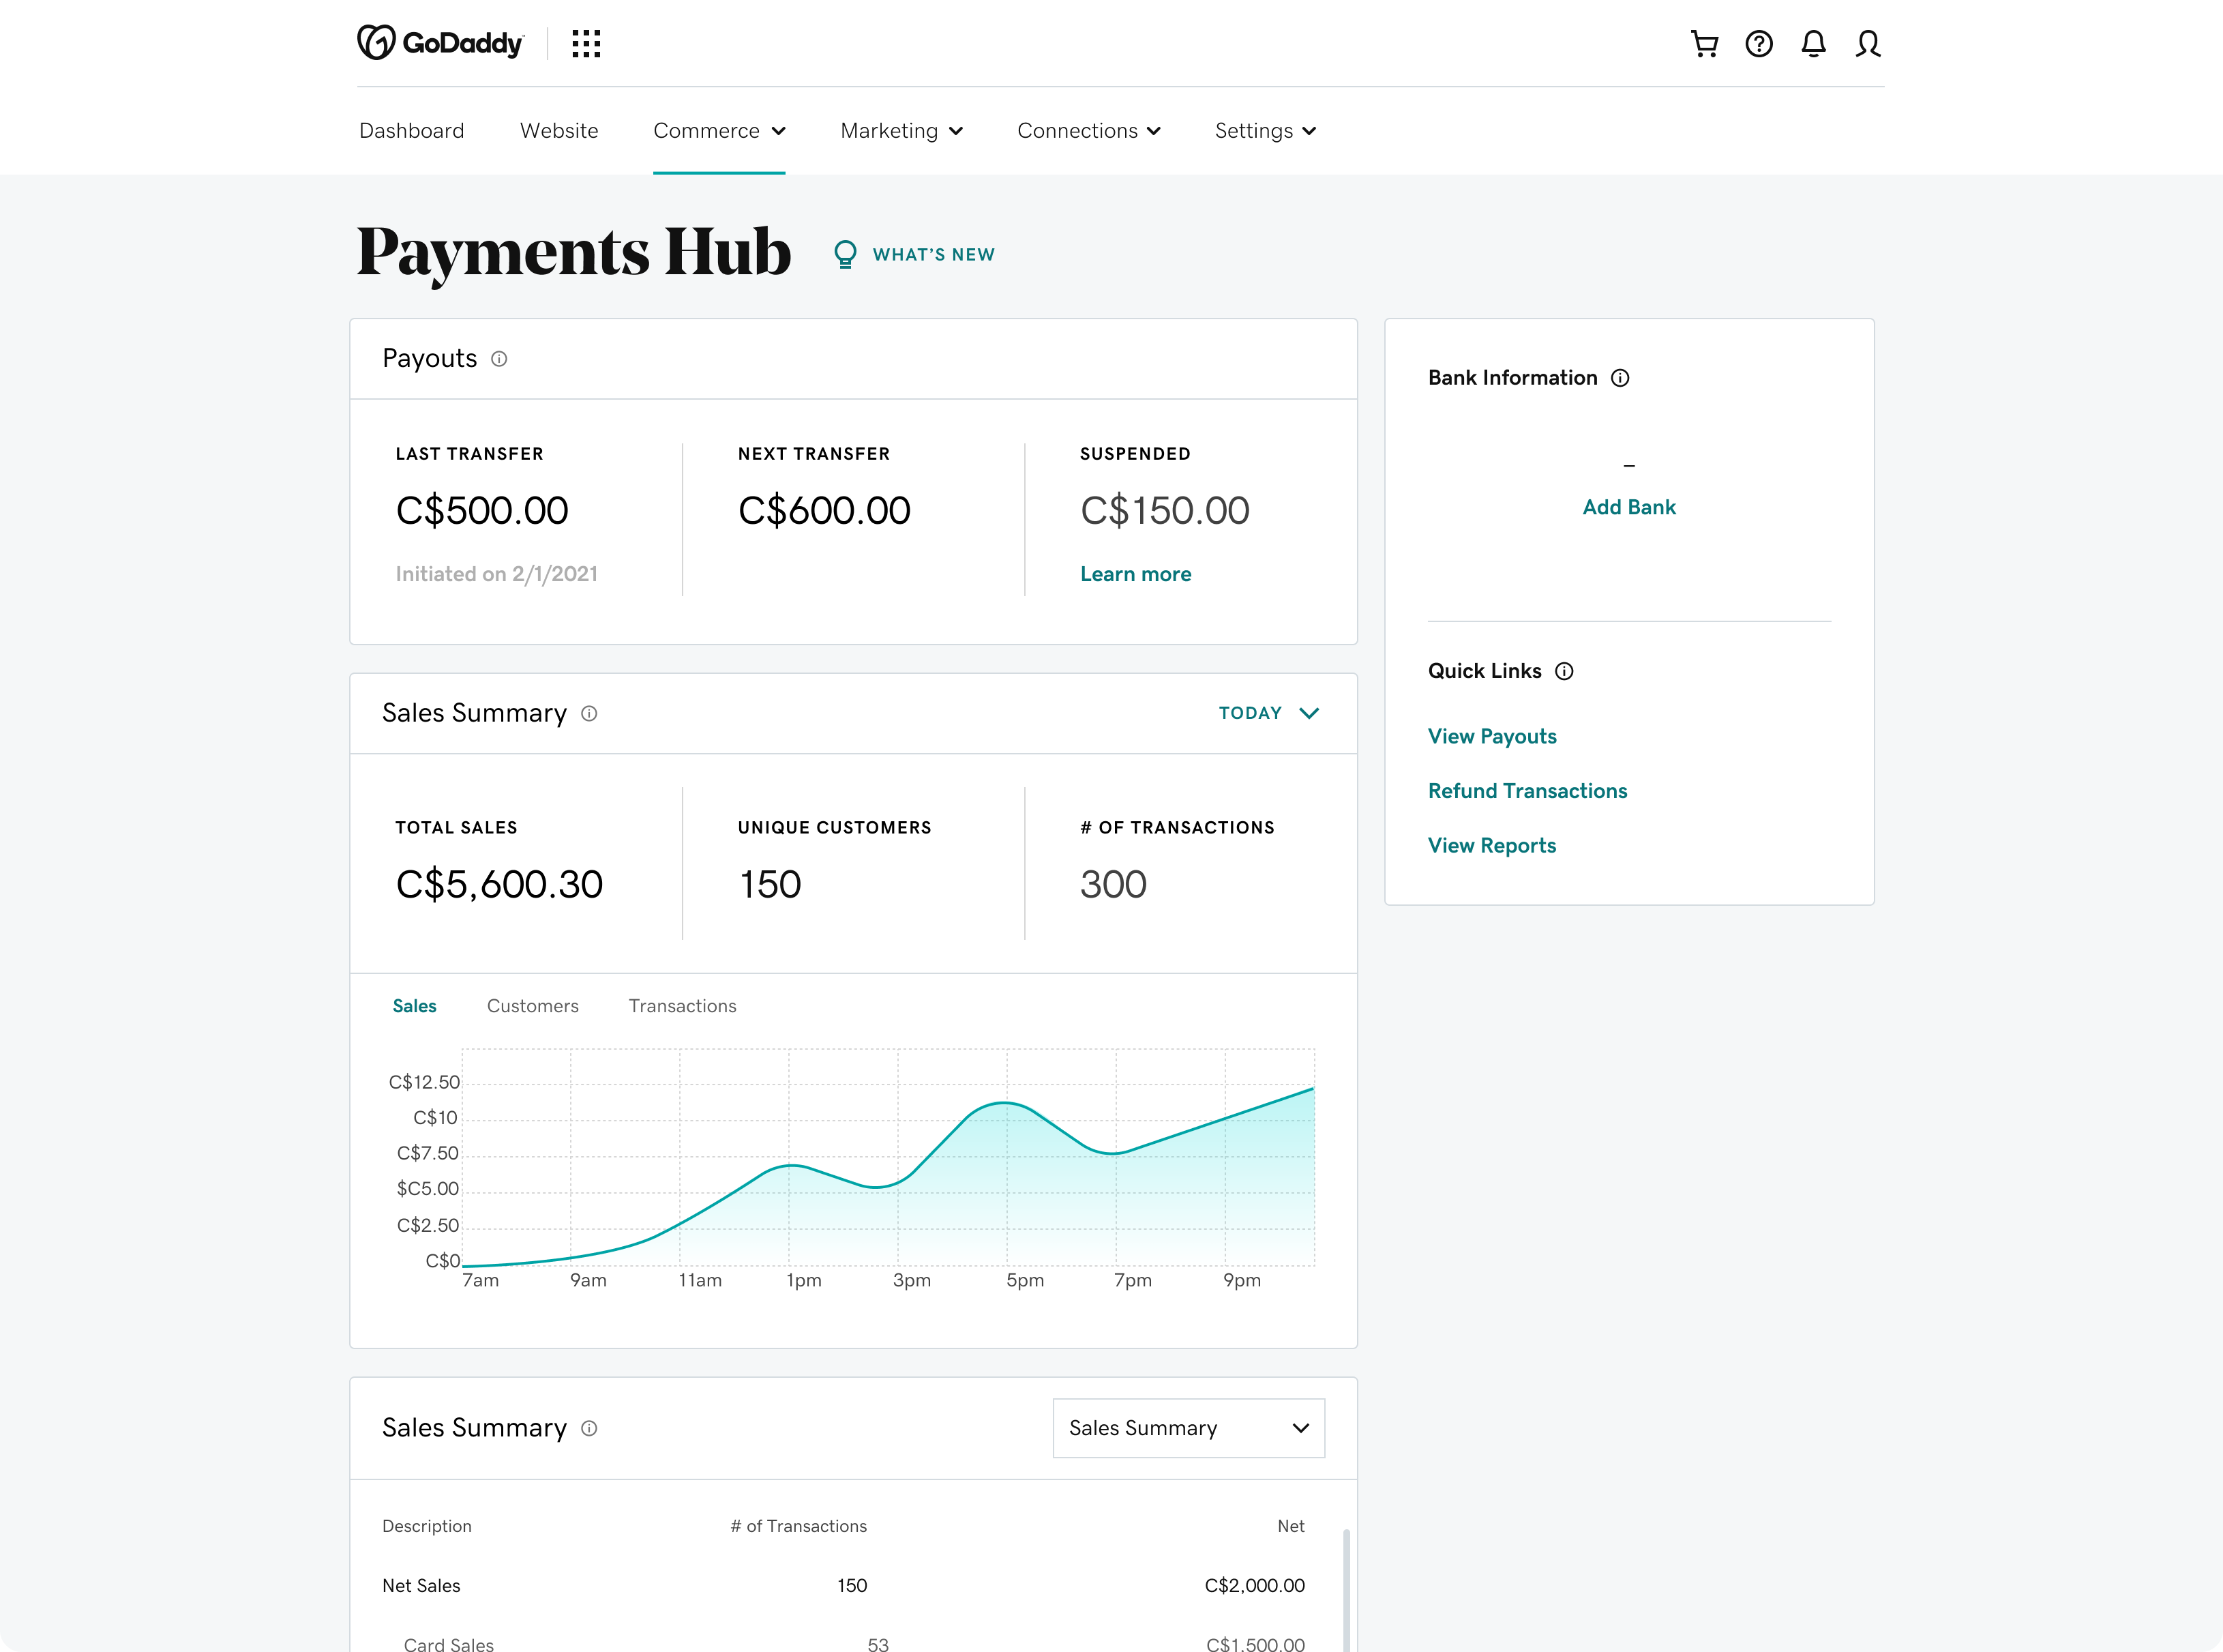
Task: Expand the Commerce navigation menu
Action: click(x=719, y=130)
